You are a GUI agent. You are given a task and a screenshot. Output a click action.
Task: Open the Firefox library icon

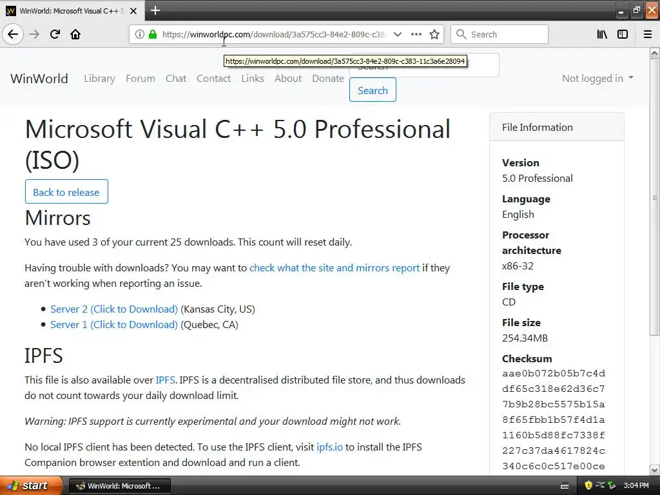tap(602, 34)
